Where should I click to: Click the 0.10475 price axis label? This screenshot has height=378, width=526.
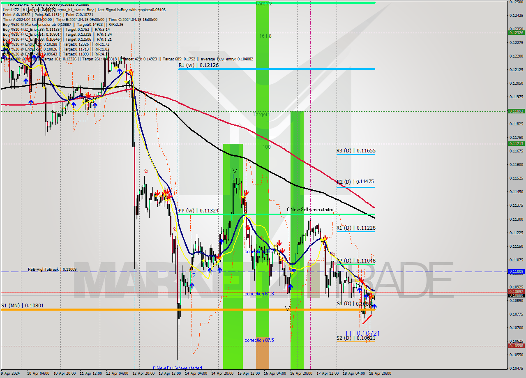516,368
